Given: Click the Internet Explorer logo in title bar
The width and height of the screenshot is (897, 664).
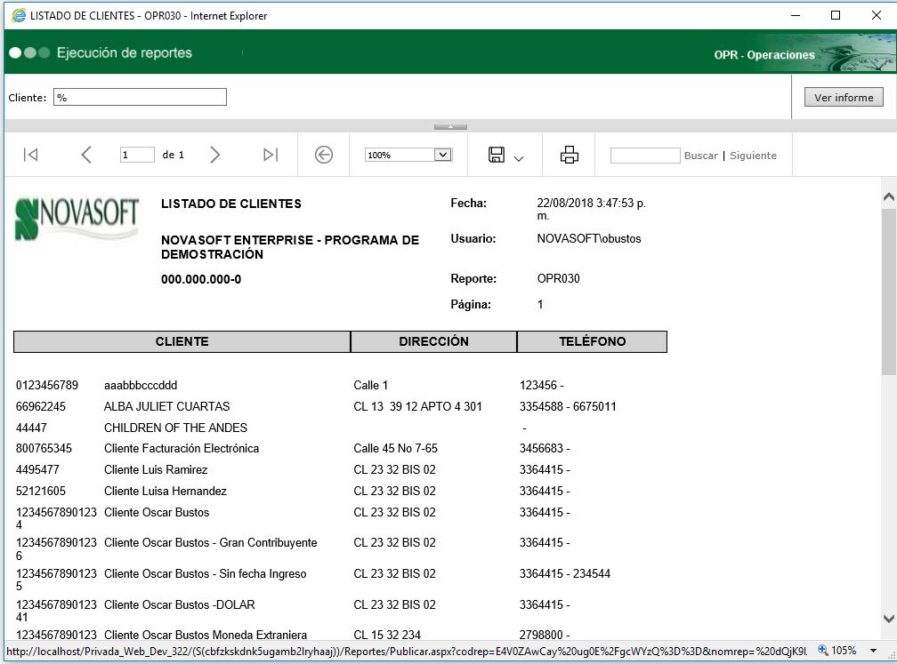Looking at the screenshot, I should pos(17,15).
